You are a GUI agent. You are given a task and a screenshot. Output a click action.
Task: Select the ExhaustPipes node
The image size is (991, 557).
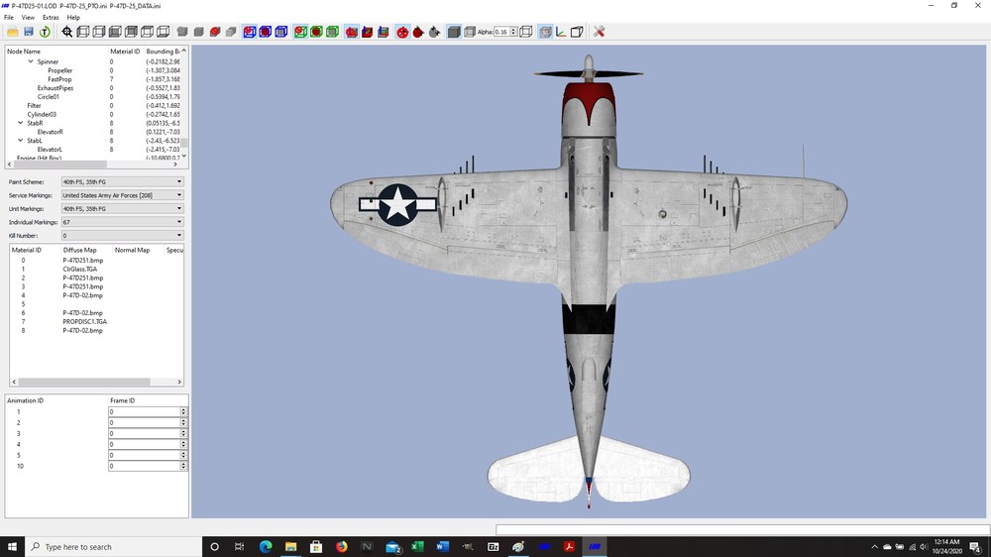click(55, 88)
